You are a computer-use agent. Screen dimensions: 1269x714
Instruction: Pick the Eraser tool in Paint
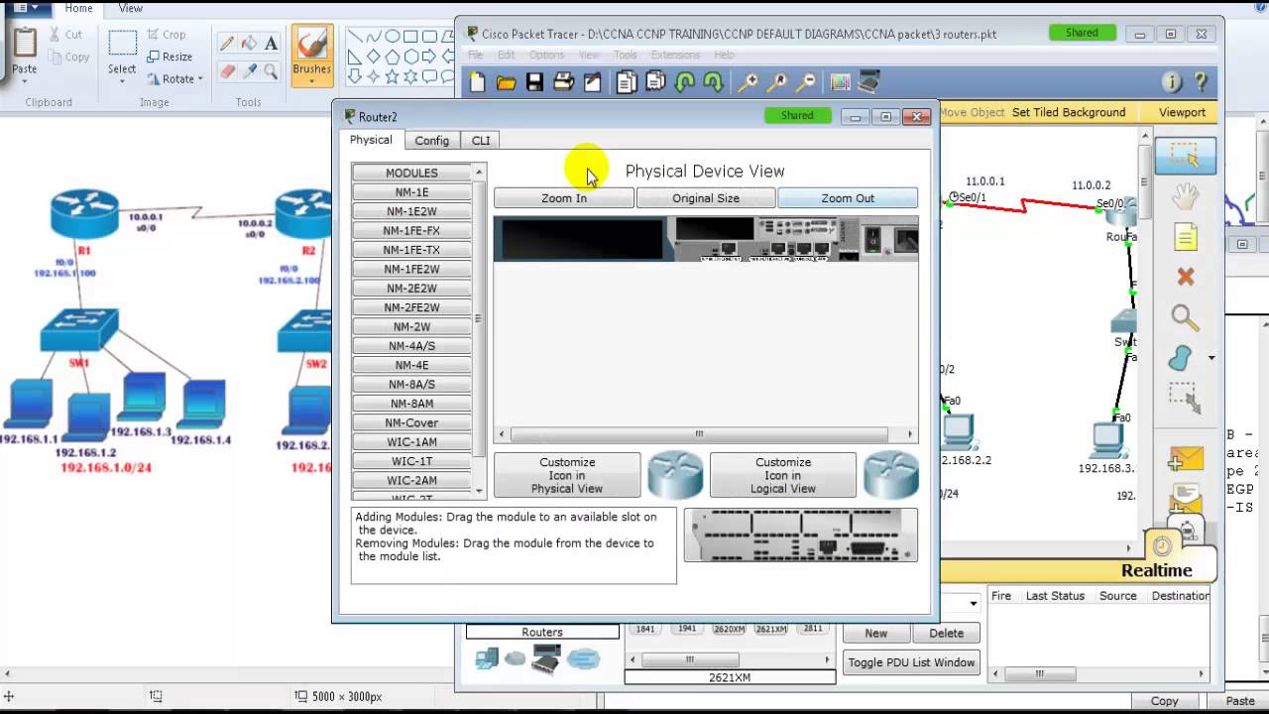pos(227,71)
